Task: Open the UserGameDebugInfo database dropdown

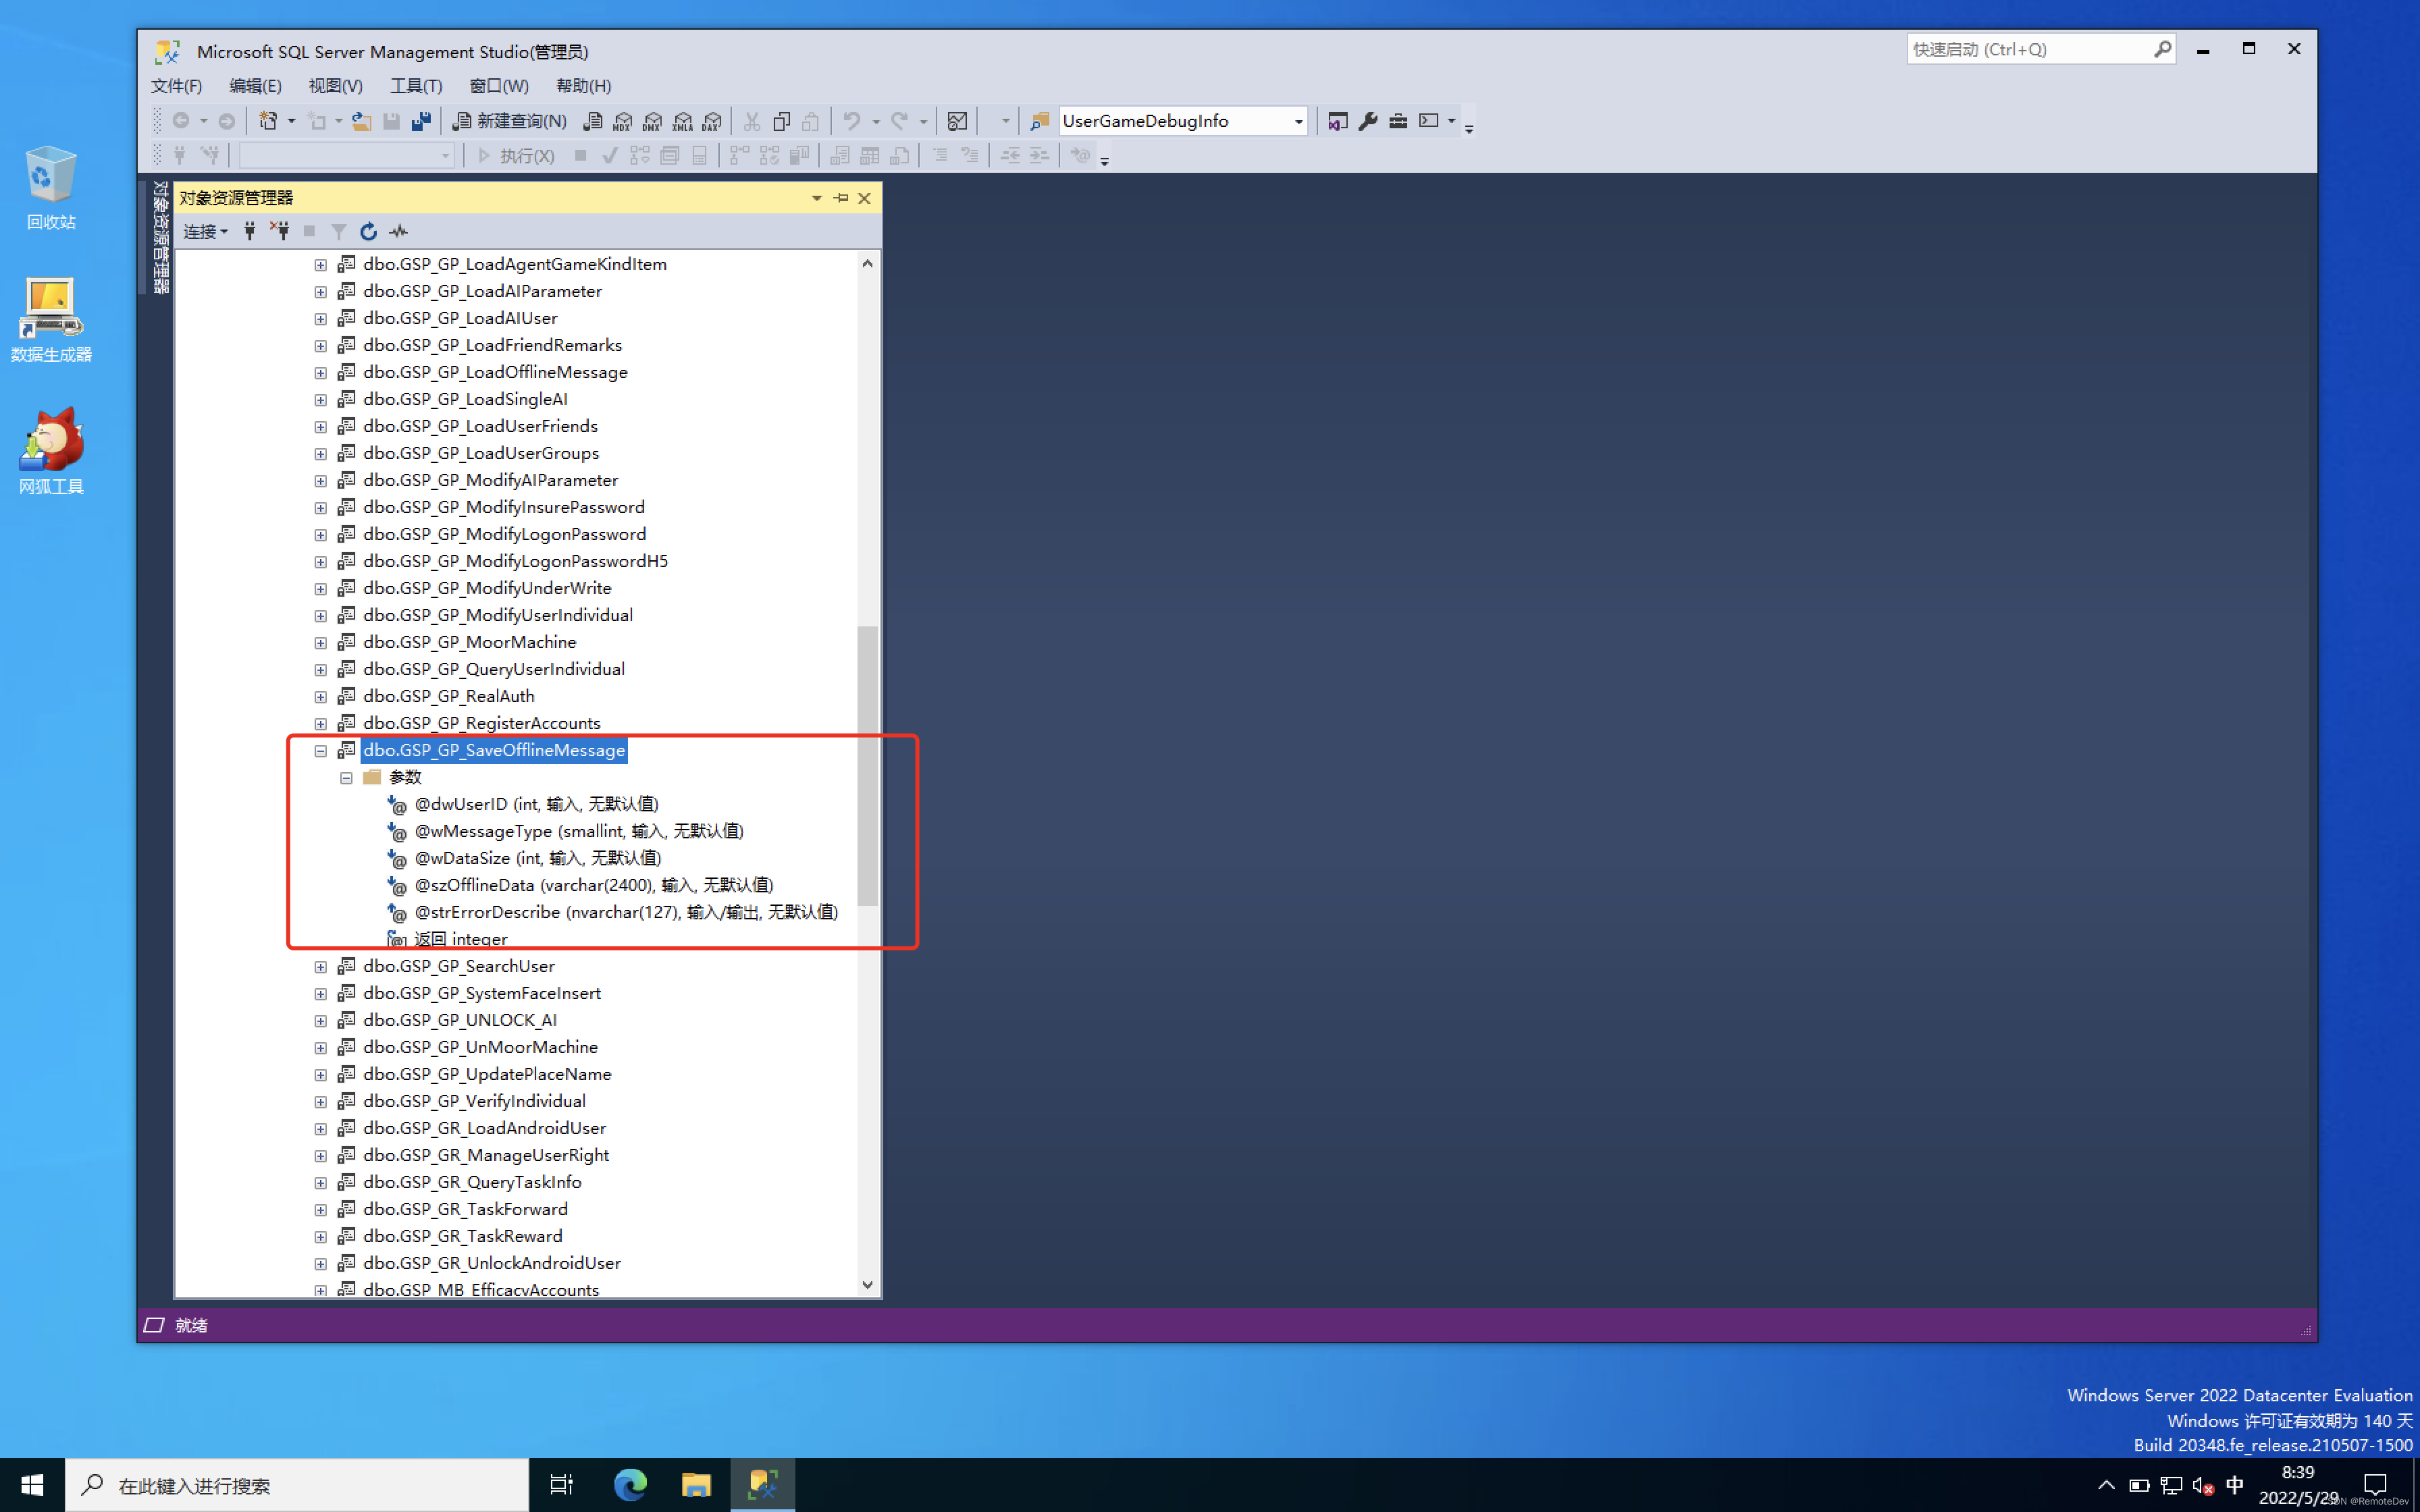Action: click(1298, 121)
